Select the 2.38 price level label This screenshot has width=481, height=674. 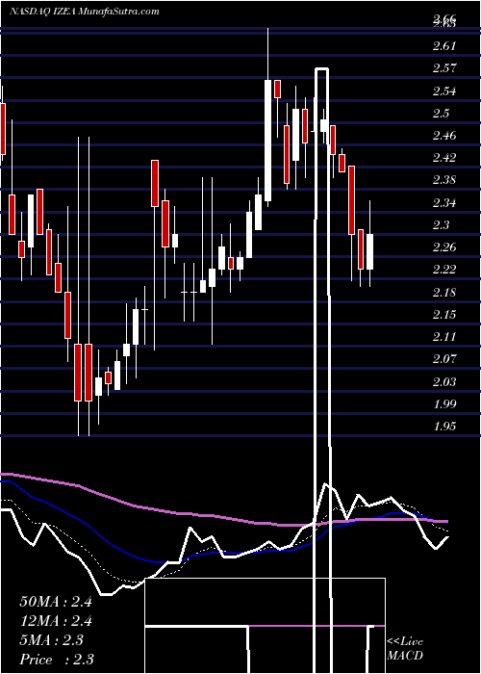(444, 180)
